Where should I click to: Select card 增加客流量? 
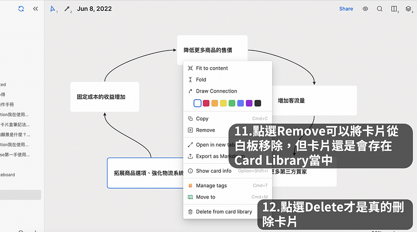pos(314,100)
